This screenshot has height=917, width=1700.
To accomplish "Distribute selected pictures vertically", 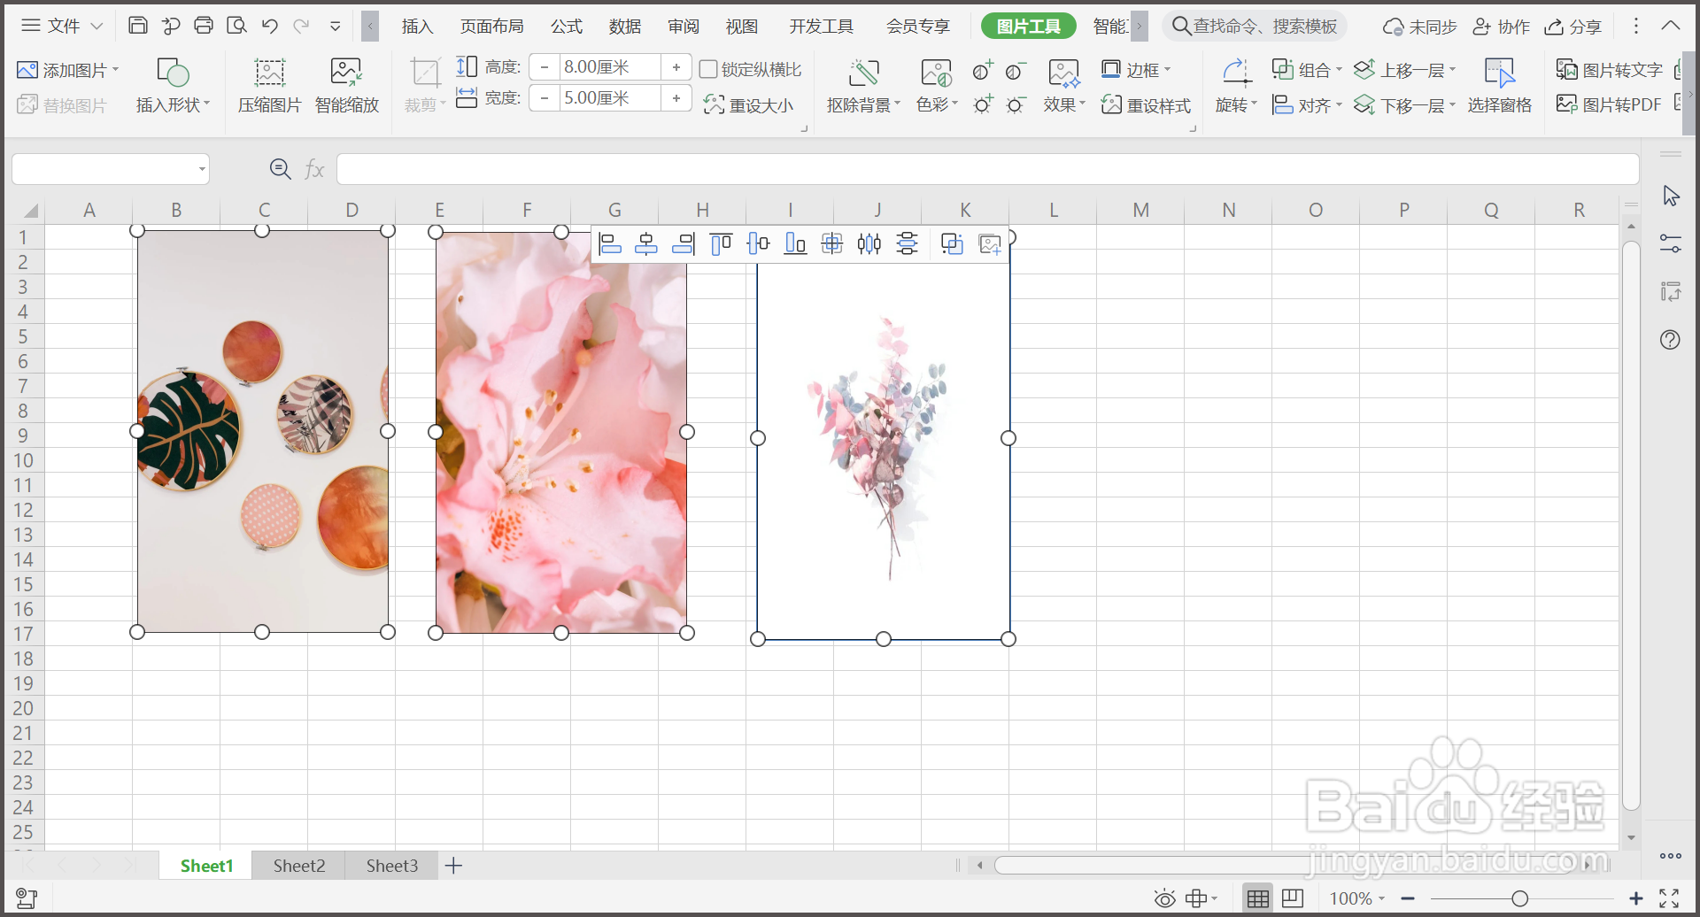I will coord(907,243).
